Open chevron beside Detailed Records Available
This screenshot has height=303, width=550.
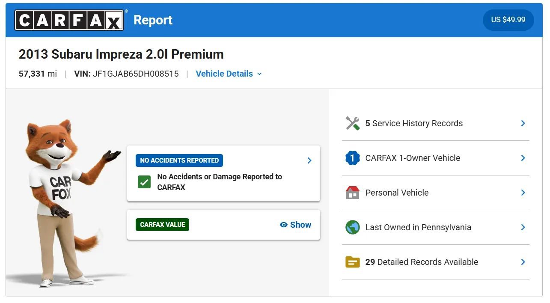point(523,262)
